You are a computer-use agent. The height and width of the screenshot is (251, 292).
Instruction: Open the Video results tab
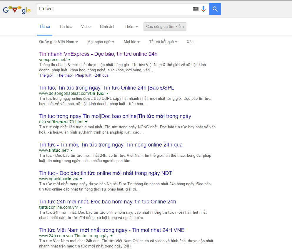click(x=86, y=26)
